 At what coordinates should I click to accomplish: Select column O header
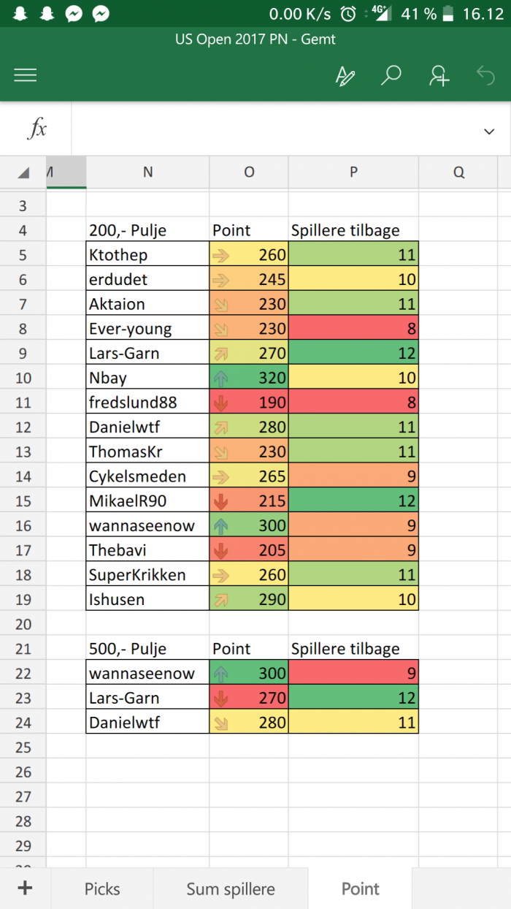(249, 172)
